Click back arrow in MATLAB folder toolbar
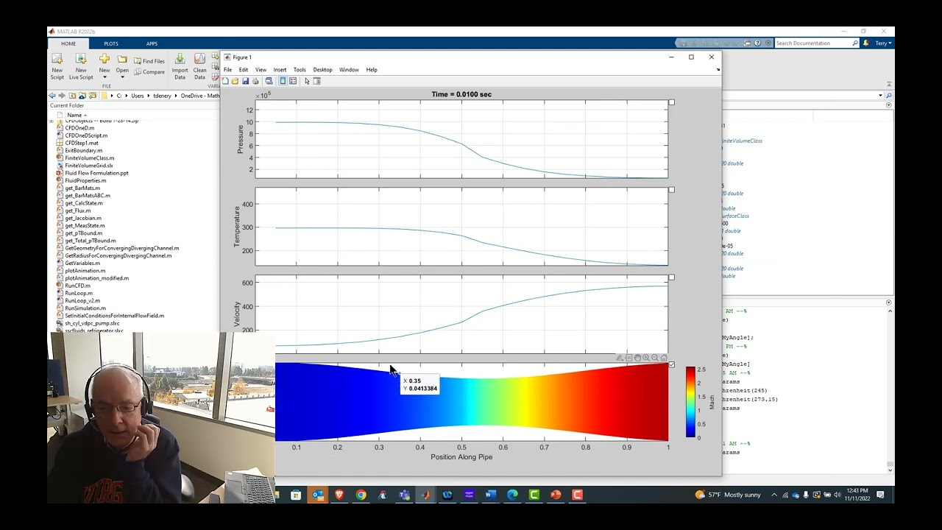Screen dimensions: 942x530 52,96
